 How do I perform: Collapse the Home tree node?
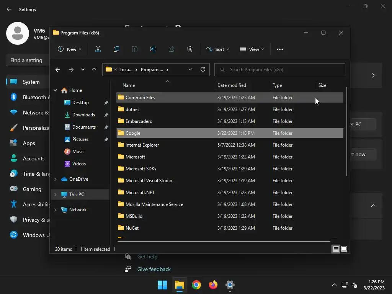click(56, 90)
